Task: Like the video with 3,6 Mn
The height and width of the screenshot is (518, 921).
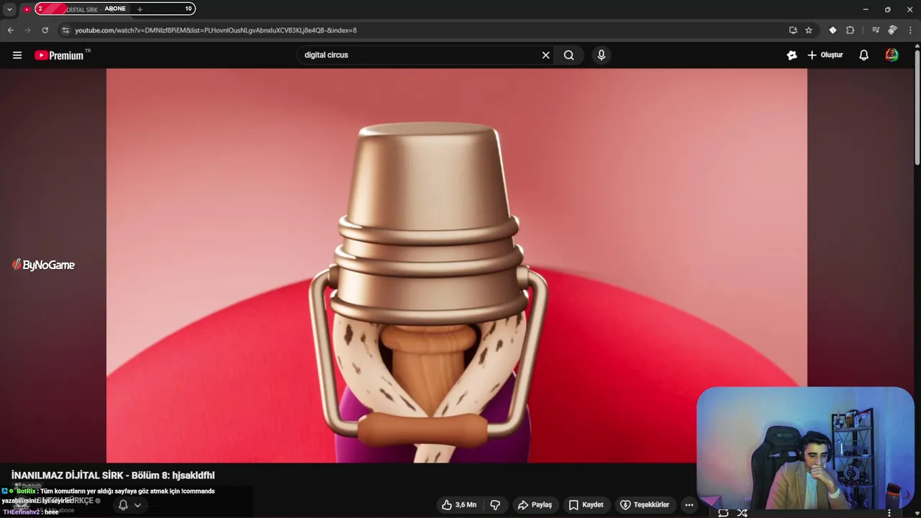Action: click(x=458, y=505)
